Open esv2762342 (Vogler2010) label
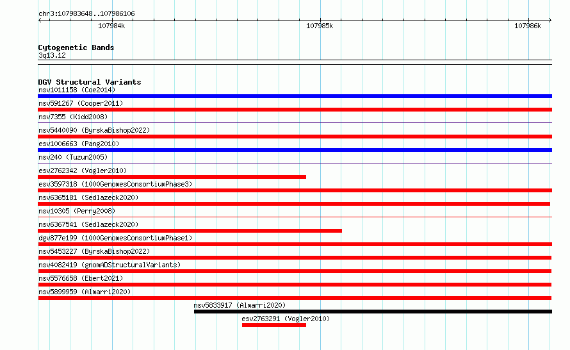The width and height of the screenshot is (570, 350). coord(83,171)
